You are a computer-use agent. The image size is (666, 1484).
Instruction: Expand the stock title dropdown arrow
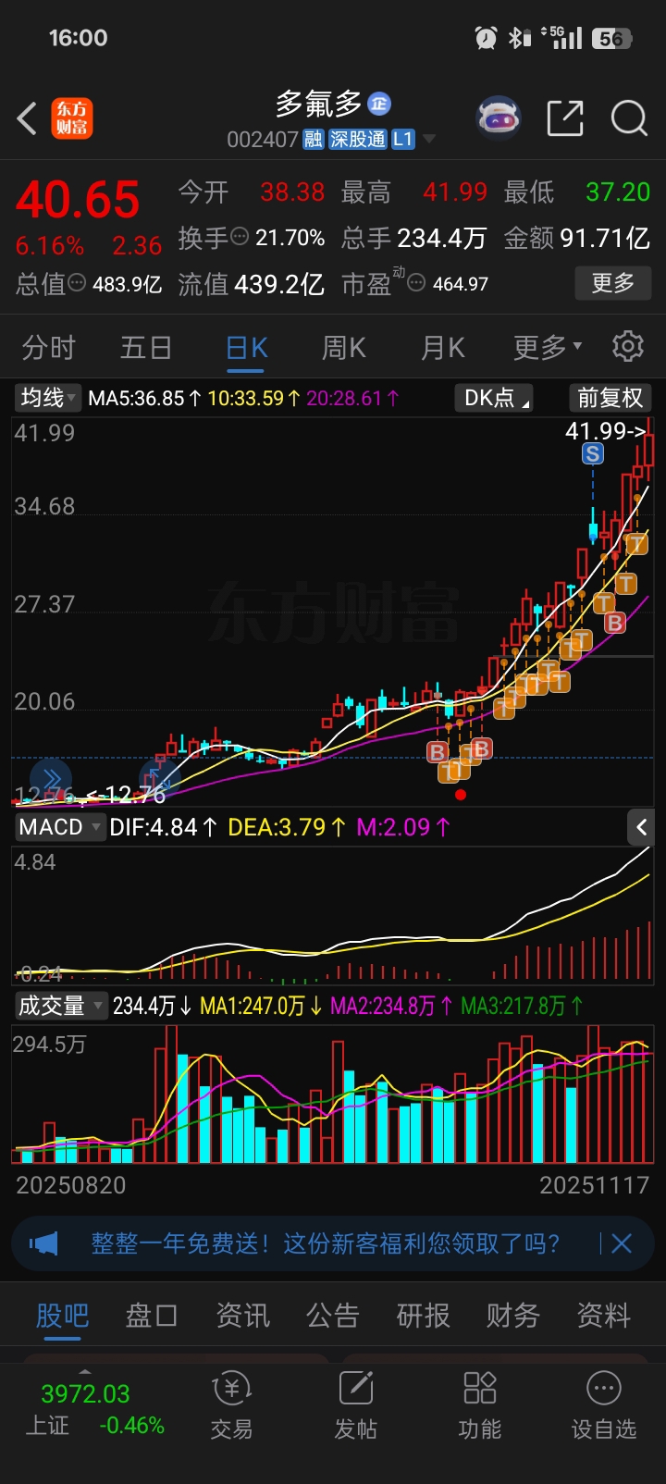(428, 140)
